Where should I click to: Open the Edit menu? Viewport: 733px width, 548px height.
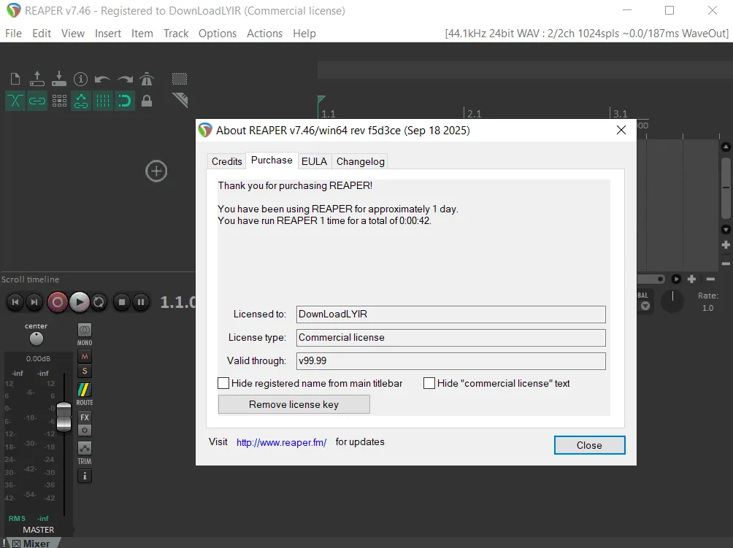[42, 34]
